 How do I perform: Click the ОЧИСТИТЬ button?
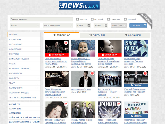coord(119,25)
